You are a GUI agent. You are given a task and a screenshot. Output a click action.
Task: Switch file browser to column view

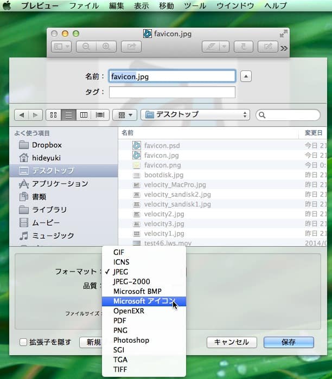click(x=84, y=115)
